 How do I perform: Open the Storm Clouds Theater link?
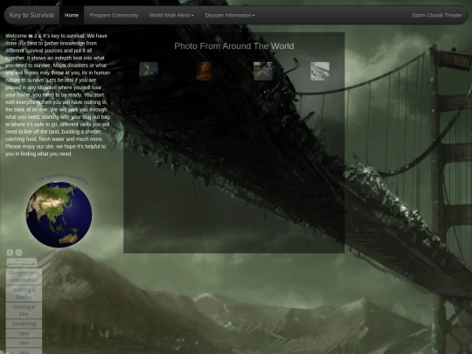[x=437, y=15]
